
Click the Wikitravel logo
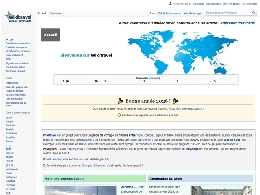(18, 17)
